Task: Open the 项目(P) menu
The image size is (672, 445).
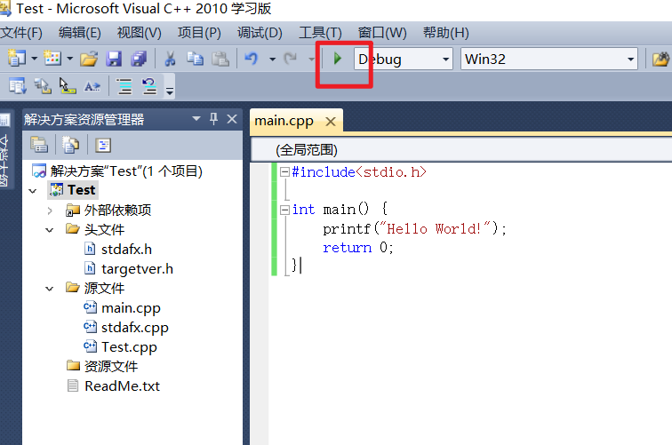Action: pos(199,33)
